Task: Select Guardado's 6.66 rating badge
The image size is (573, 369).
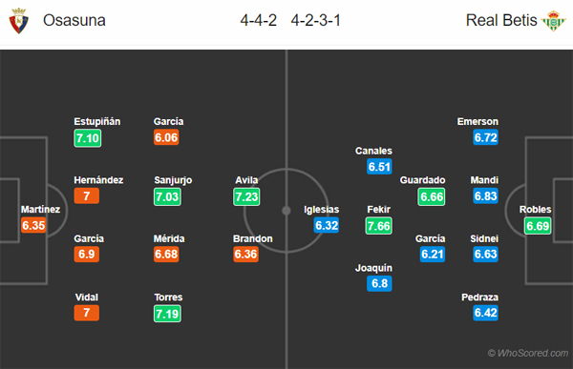Action: [432, 196]
